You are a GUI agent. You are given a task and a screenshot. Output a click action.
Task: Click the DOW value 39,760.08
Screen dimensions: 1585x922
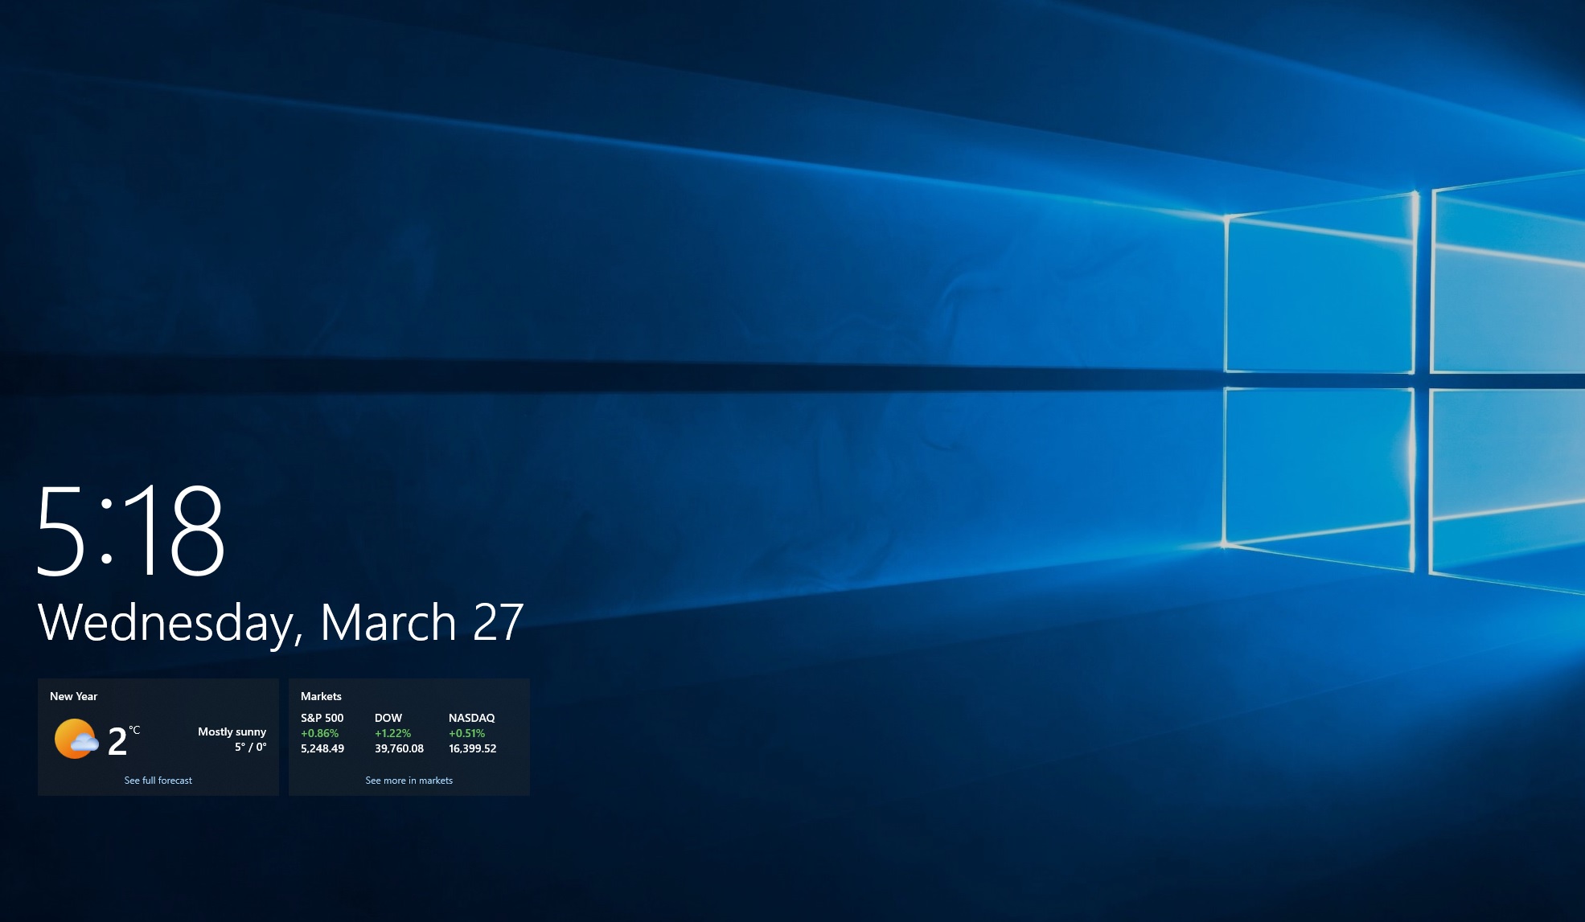pyautogui.click(x=400, y=748)
